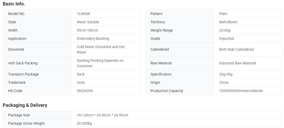The height and width of the screenshot is (128, 284).
Task: Click the Trademark label cell
Action: coord(37,82)
